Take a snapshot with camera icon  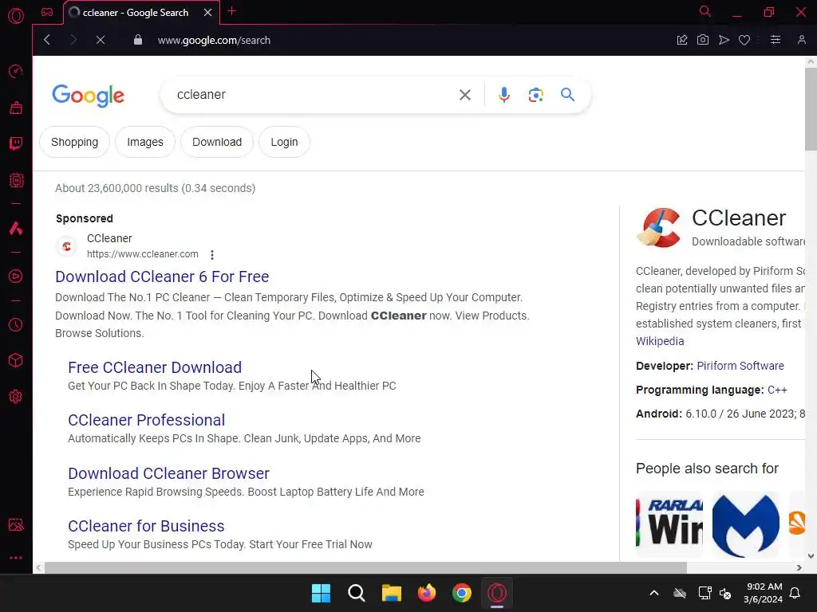point(703,40)
